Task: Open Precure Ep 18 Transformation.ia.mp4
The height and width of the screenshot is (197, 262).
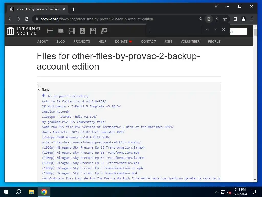Action: (93, 147)
